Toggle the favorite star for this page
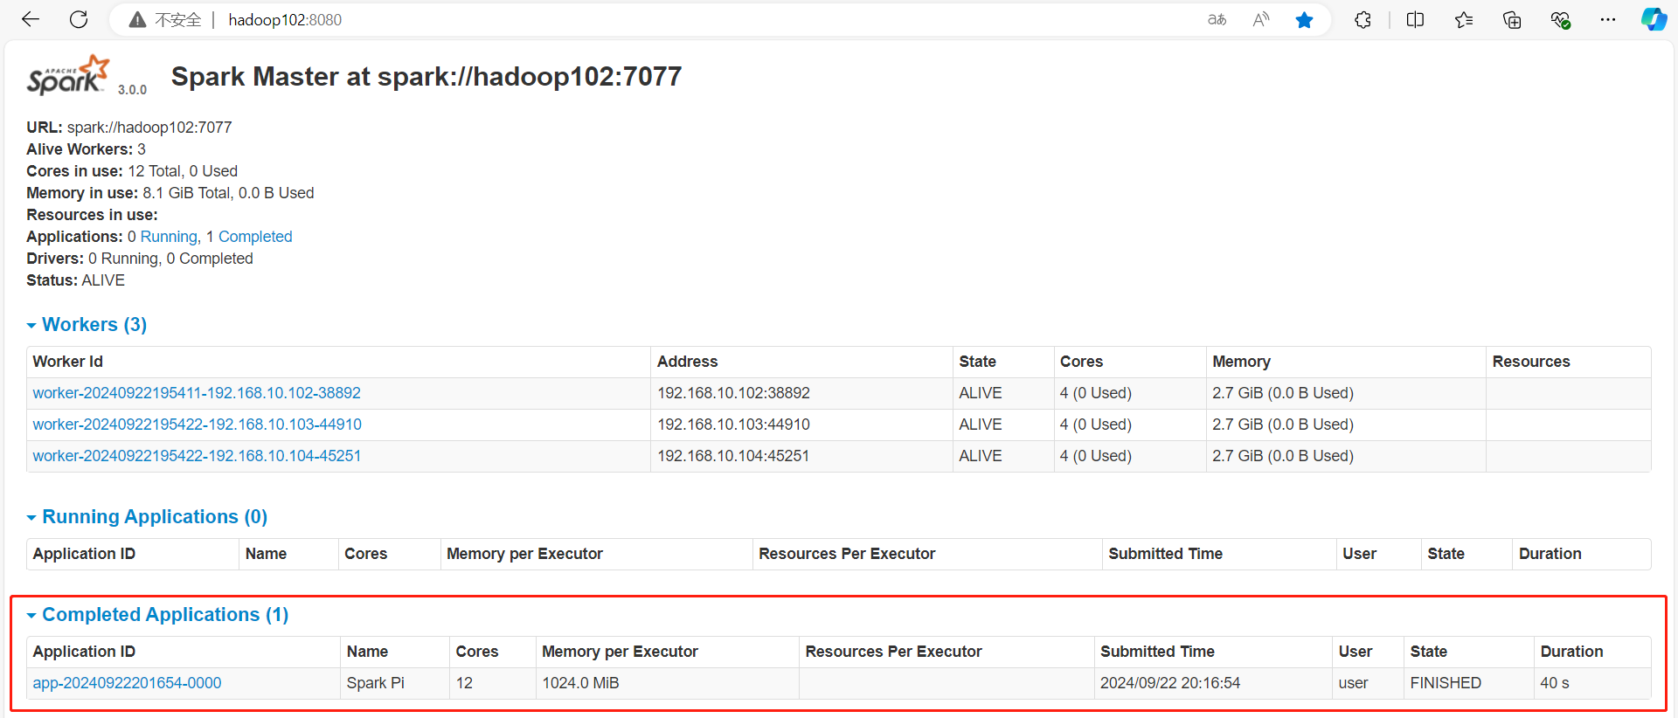Image resolution: width=1678 pixels, height=718 pixels. click(1304, 19)
